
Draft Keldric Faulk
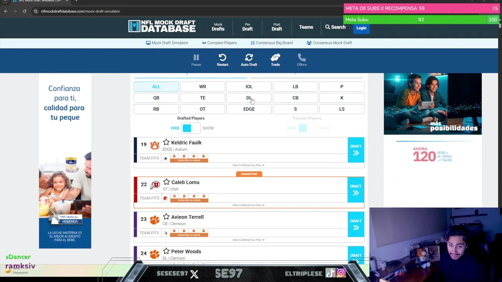356,150
